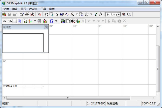Image resolution: width=162 pixels, height=108 pixels.
Task: Open the 工具 menu
Action: point(43,9)
